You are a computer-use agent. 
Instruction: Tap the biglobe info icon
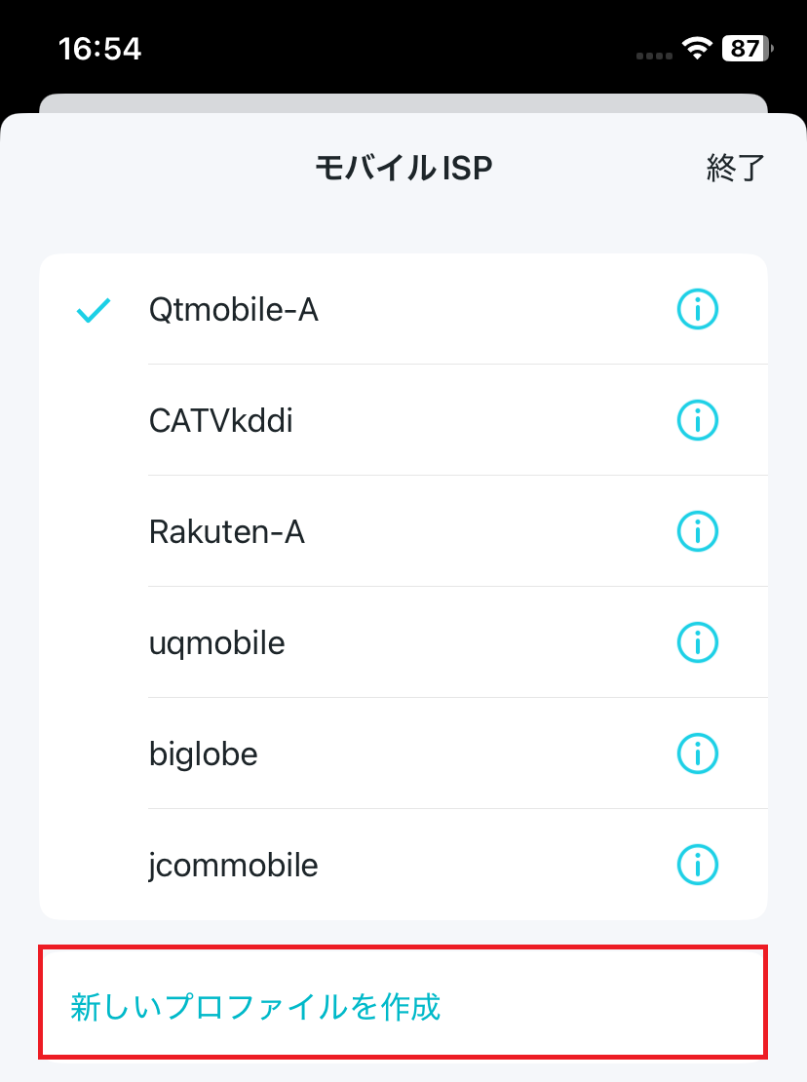click(697, 754)
